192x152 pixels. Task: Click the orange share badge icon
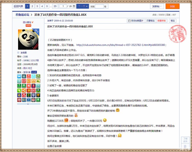click(24, 90)
